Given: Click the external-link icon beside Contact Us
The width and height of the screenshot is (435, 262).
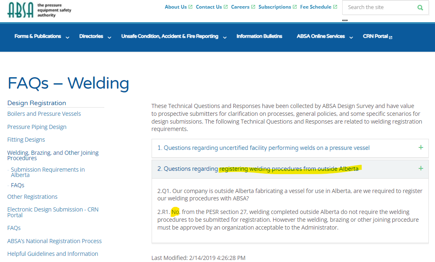Looking at the screenshot, I should click(226, 7).
